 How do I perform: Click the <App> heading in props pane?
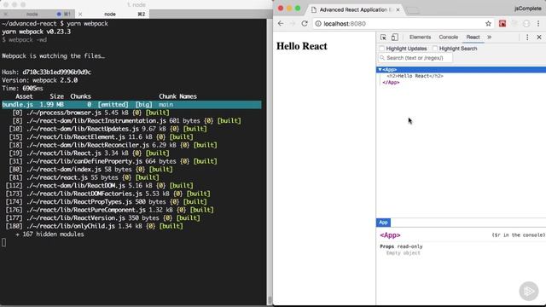click(x=390, y=235)
